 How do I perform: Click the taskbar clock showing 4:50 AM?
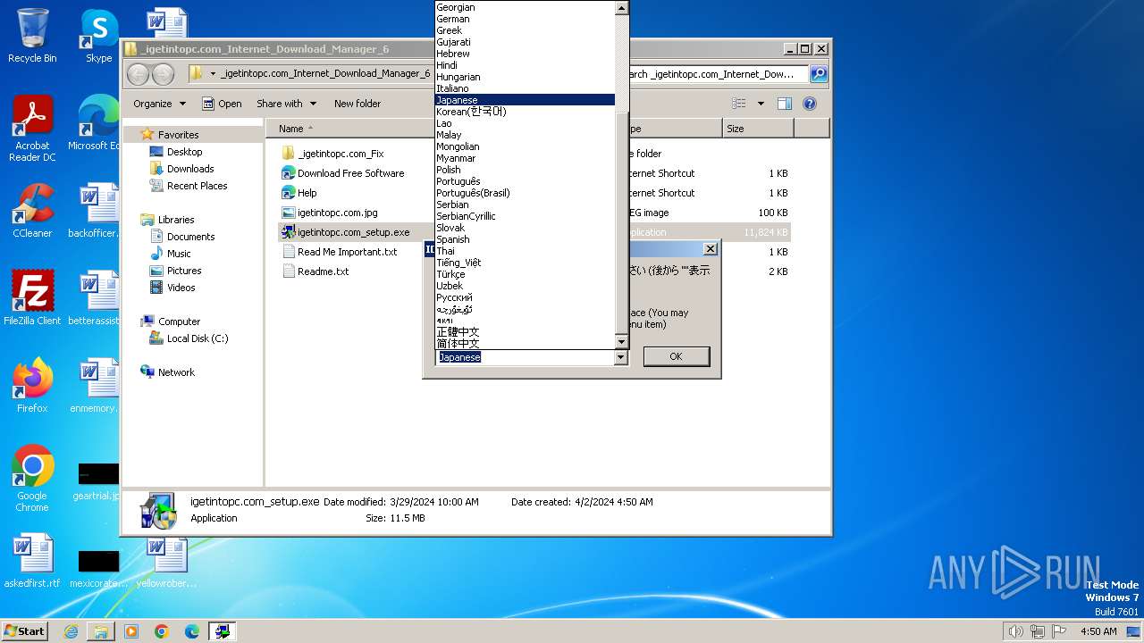point(1098,631)
